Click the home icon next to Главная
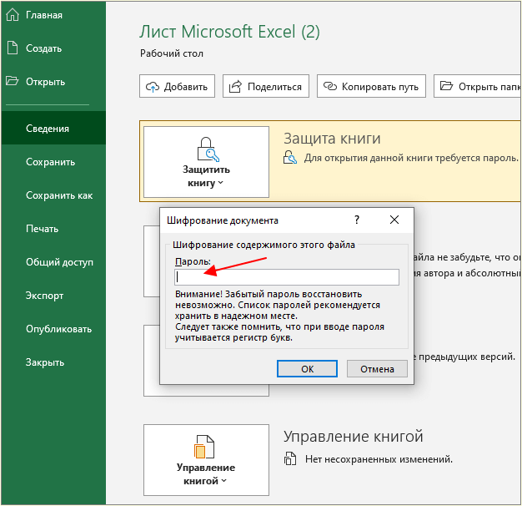The image size is (522, 506). click(x=13, y=15)
